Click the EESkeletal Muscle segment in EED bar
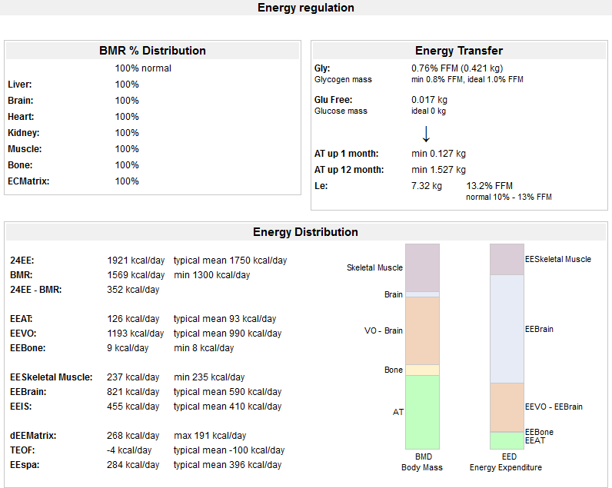 coord(507,260)
